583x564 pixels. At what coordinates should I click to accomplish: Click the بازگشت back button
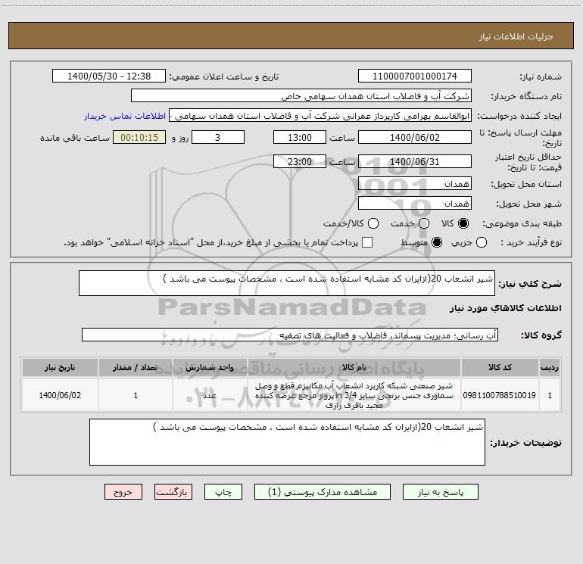point(173,492)
